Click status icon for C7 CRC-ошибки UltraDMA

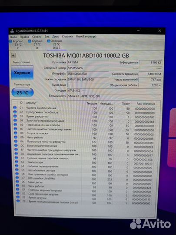[17, 178]
